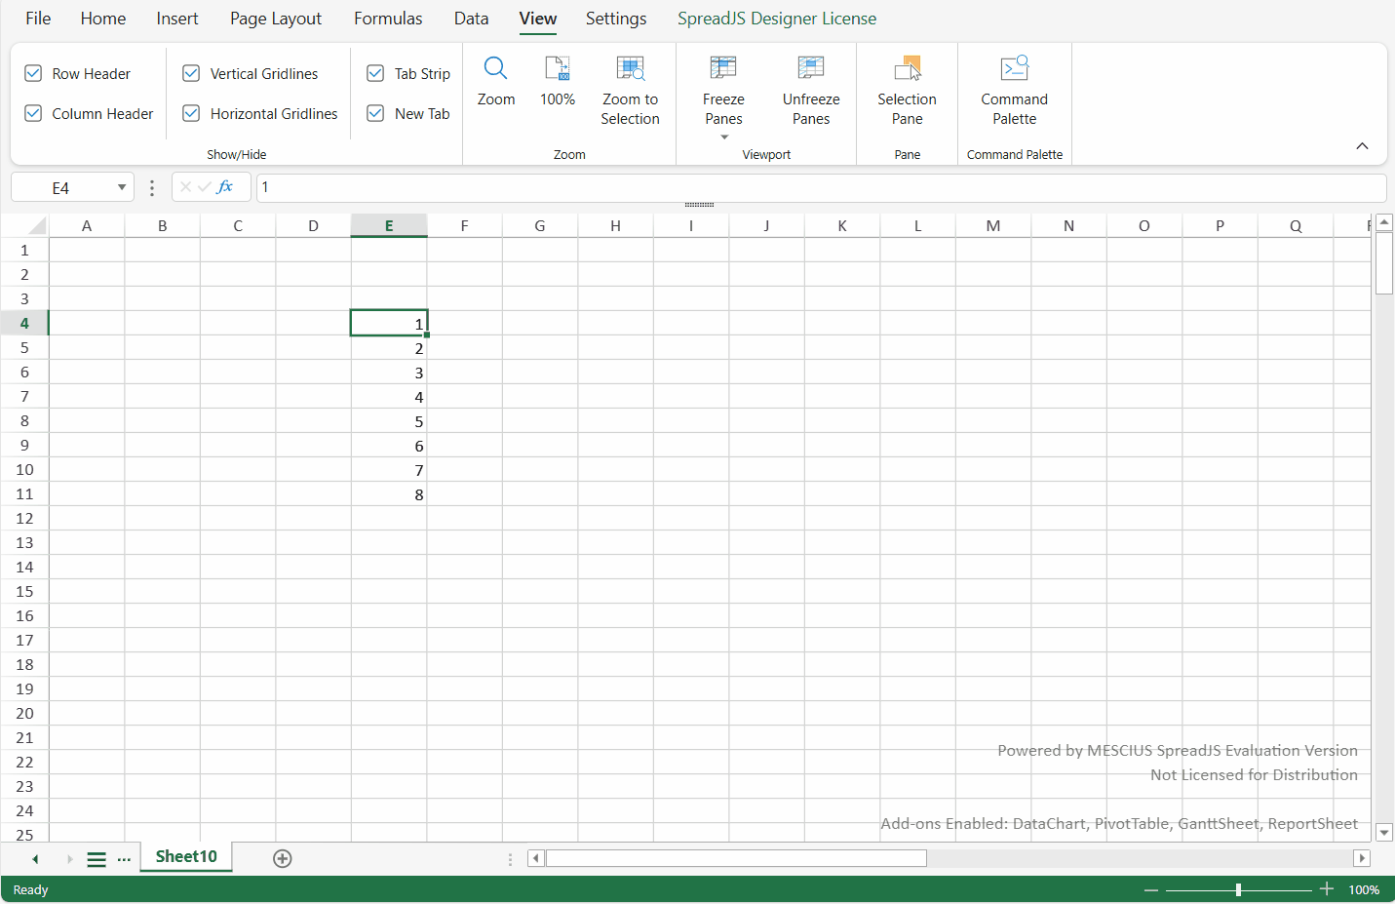This screenshot has width=1395, height=904.
Task: Switch to the Insert tab
Action: [177, 19]
